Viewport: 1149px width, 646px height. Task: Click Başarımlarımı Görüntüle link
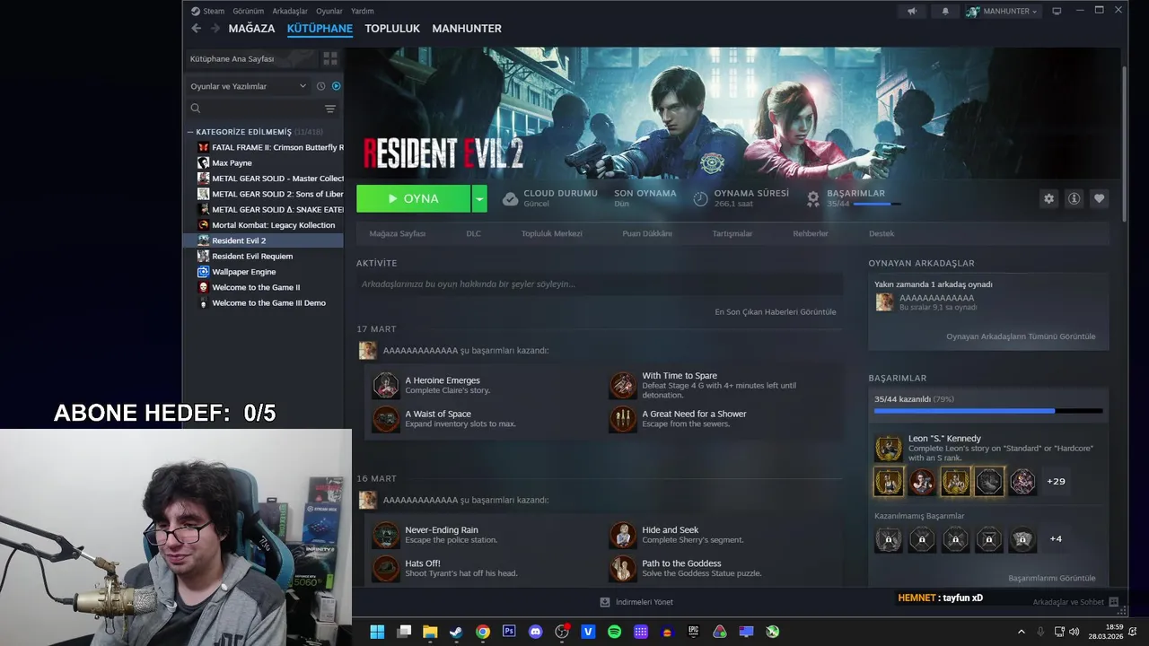pos(1051,578)
